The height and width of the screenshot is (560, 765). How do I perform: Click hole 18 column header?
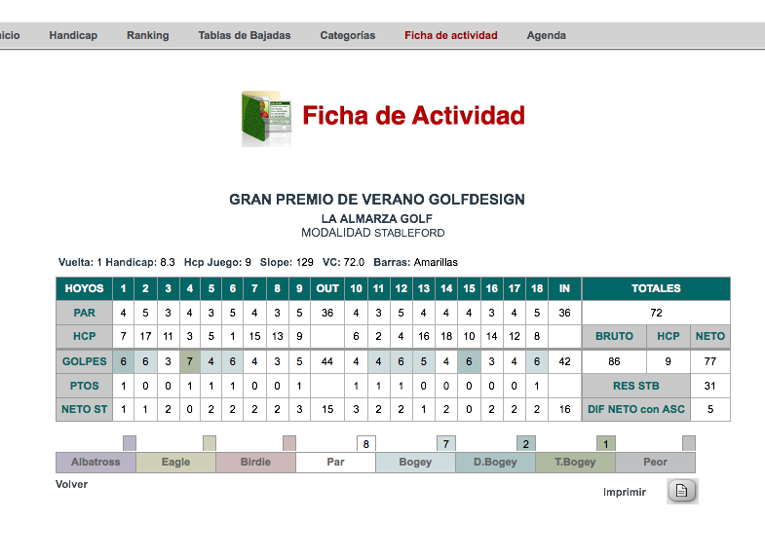(537, 288)
